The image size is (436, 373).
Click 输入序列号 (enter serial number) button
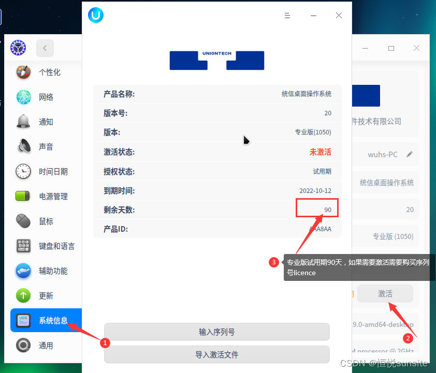pyautogui.click(x=217, y=332)
